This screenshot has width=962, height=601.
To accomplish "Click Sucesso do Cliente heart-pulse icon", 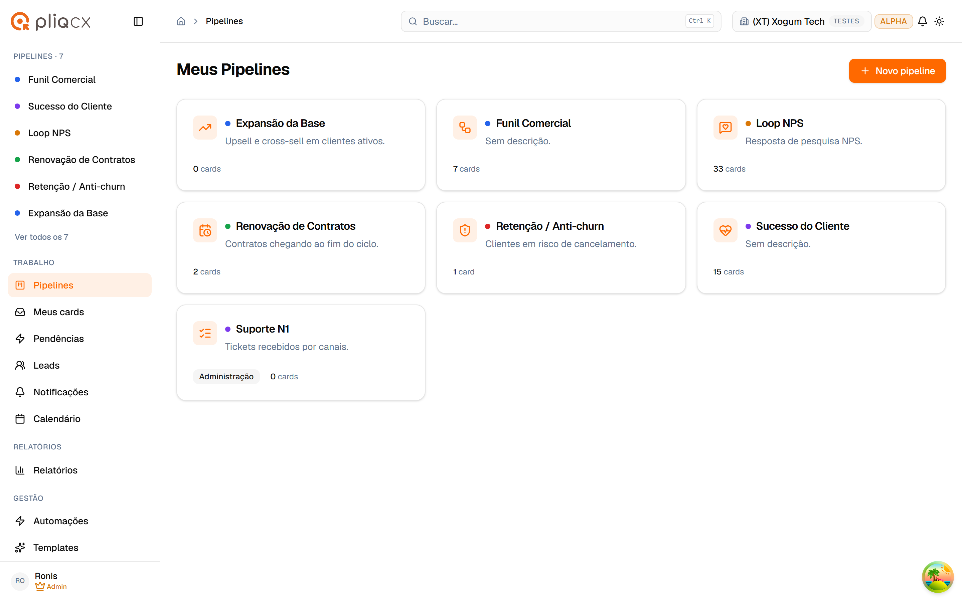I will coord(725,230).
